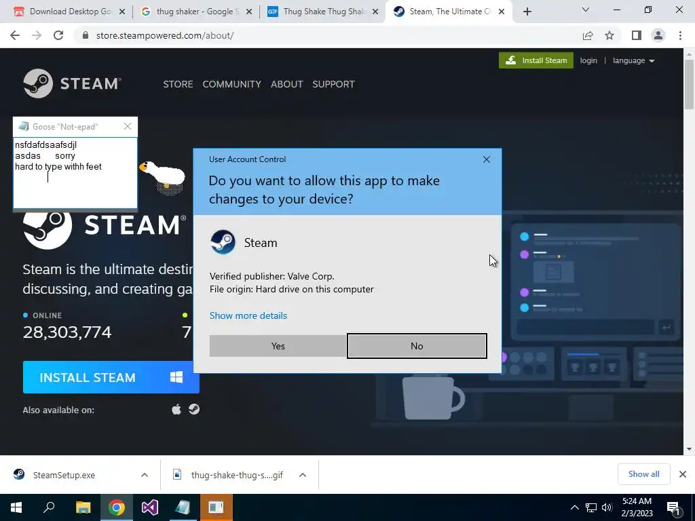Open a new browser tab
The width and height of the screenshot is (695, 521).
tap(527, 12)
